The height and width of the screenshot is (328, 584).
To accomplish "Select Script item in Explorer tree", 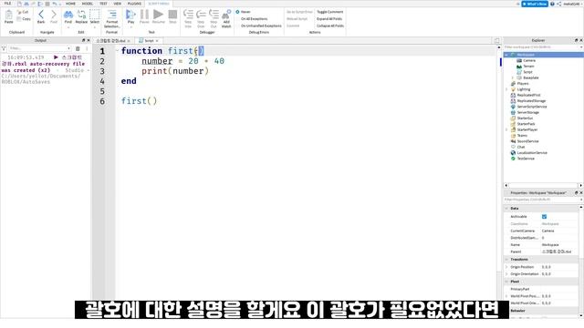I will [x=527, y=72].
